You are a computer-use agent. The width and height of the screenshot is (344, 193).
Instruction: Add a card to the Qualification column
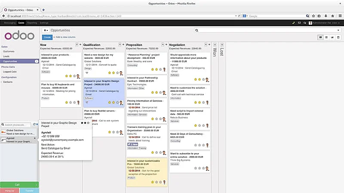[x=123, y=45]
